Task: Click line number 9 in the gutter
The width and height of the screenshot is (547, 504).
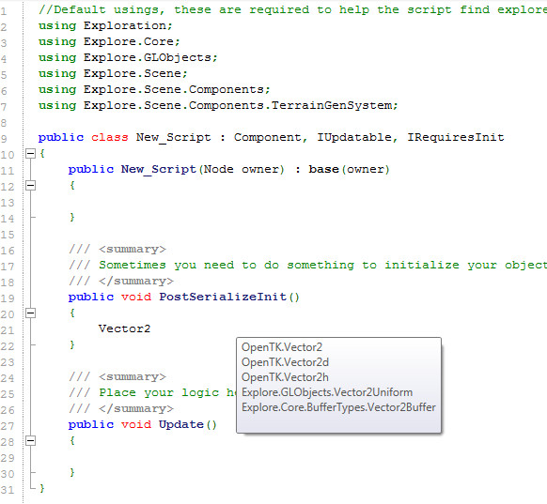Action: (x=4, y=139)
